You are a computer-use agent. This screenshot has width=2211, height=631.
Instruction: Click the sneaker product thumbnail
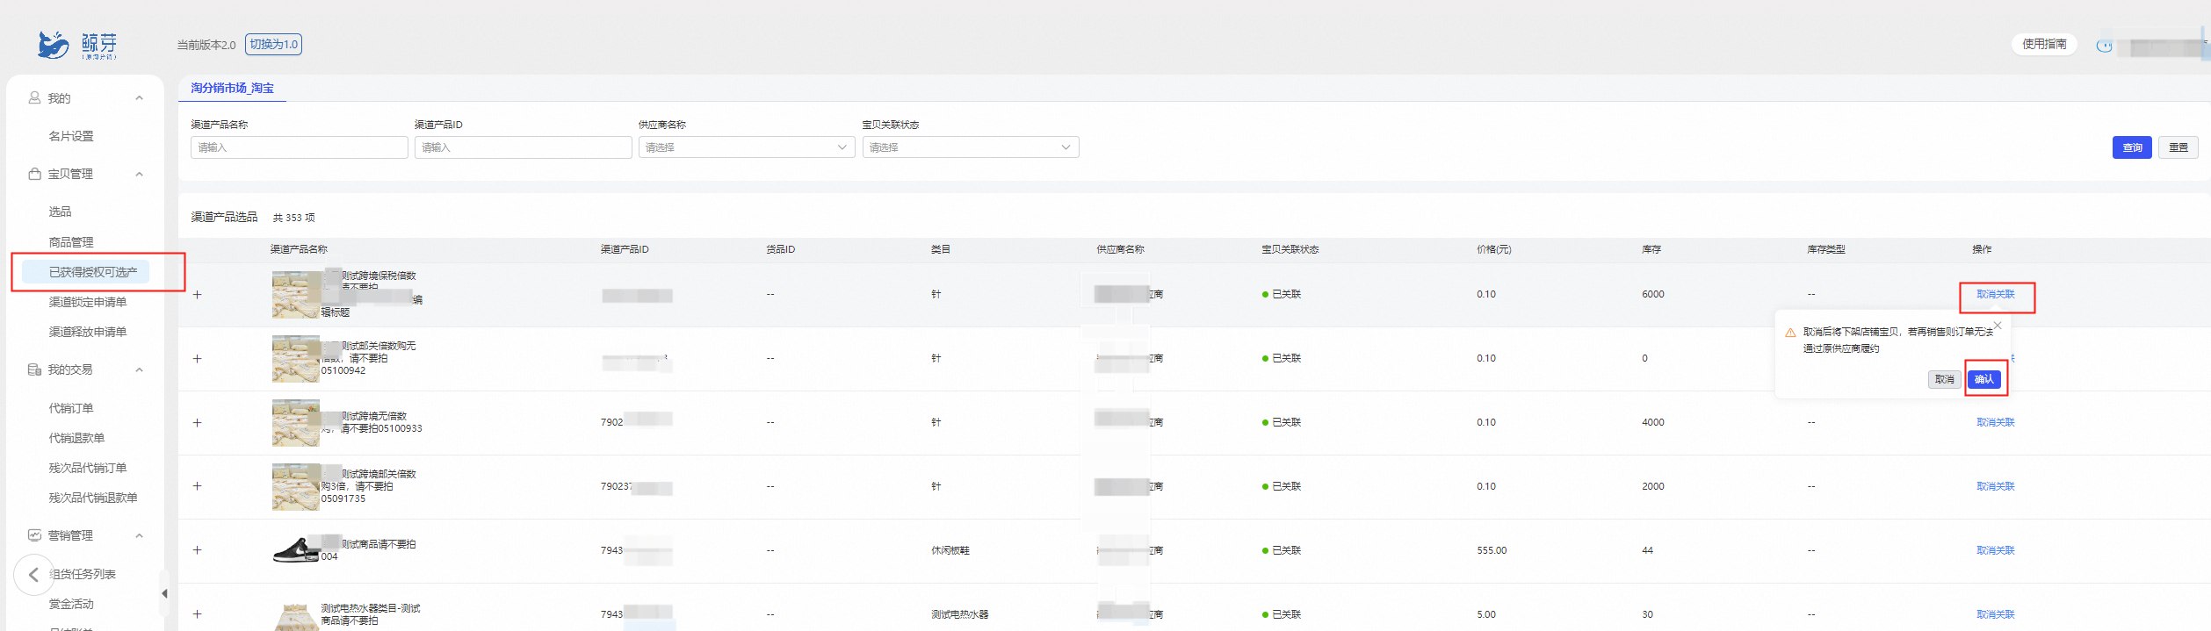[296, 549]
